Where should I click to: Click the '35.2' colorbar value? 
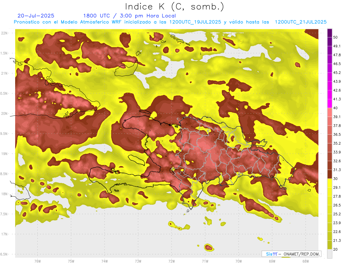pyautogui.click(x=337, y=143)
